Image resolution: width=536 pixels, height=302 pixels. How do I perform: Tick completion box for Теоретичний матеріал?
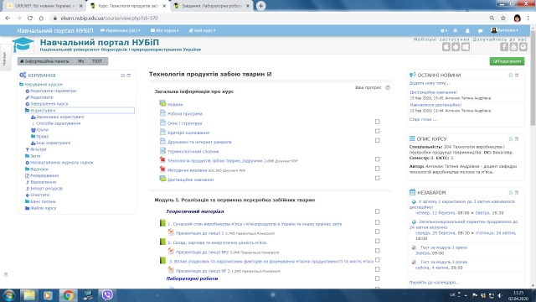click(378, 211)
